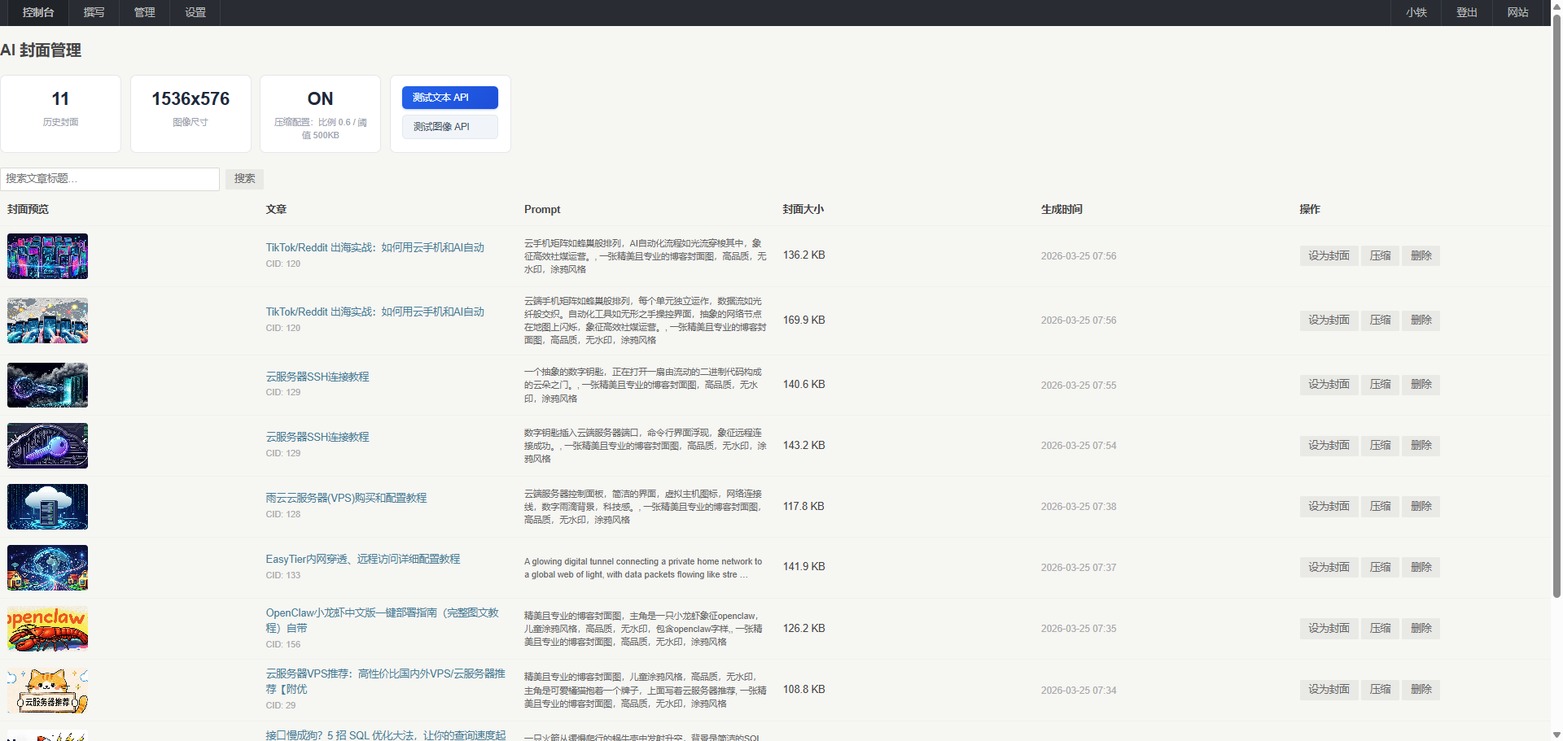Focus the 搜索文章标题 search field
Image resolution: width=1563 pixels, height=741 pixels.
110,179
